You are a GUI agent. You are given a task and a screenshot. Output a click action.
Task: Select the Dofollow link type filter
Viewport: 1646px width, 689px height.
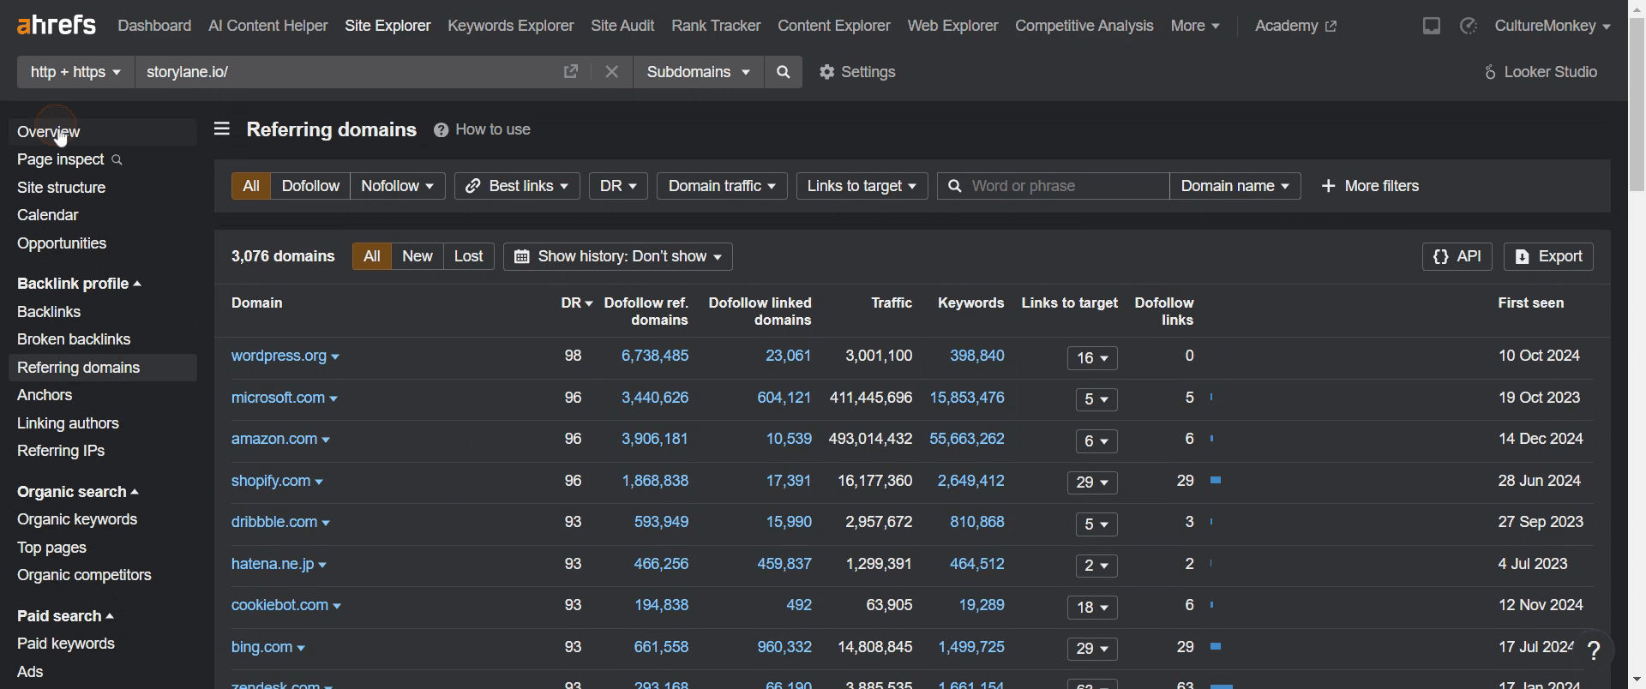pos(310,186)
